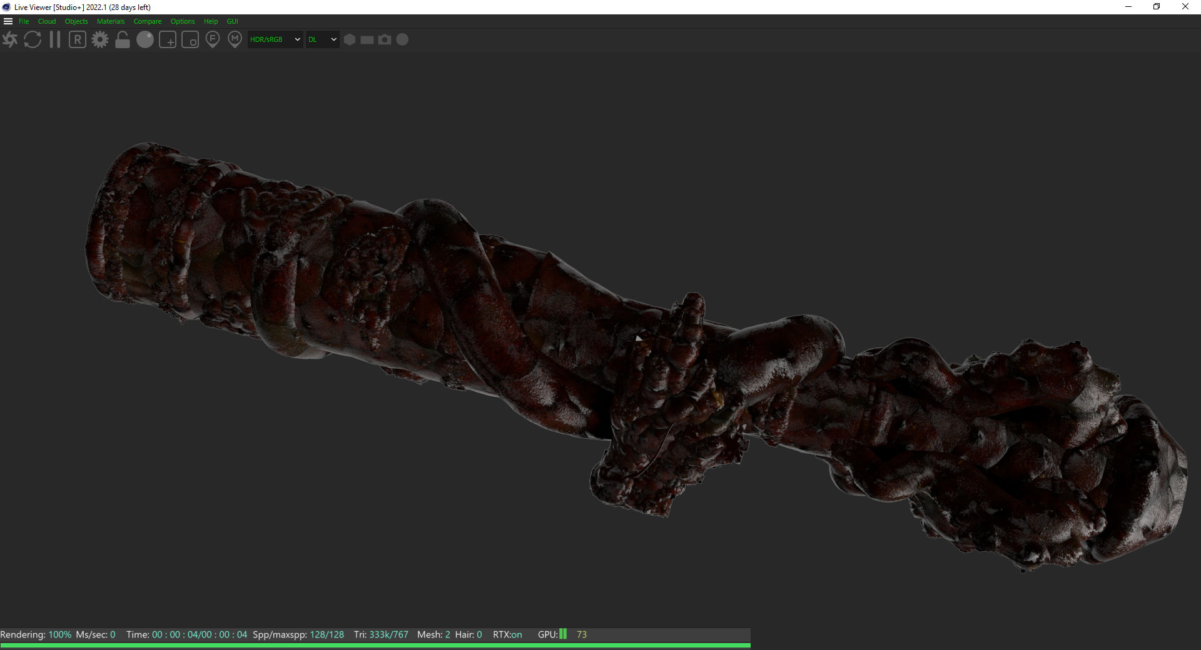Click the Octane send scene icon

pyautogui.click(x=10, y=40)
